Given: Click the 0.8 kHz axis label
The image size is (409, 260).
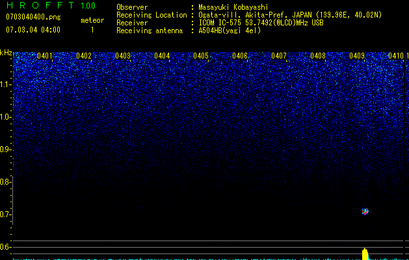Looking at the screenshot, I should 5,182.
